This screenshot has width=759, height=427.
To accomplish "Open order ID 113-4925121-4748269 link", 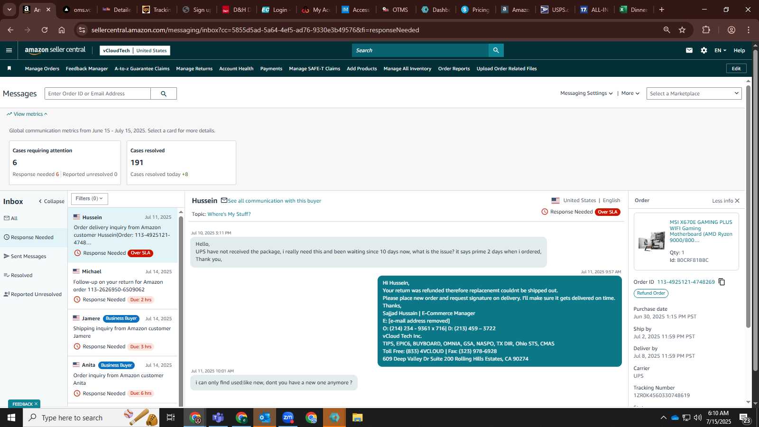I will pos(686,282).
